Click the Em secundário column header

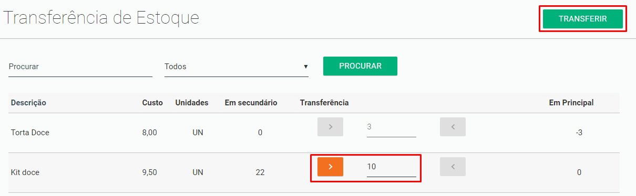[x=251, y=103]
